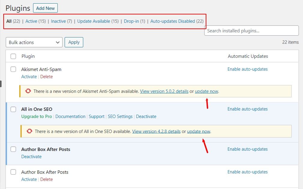Image resolution: width=303 pixels, height=189 pixels.
Task: Check the active Author Box After Posts checkbox
Action: click(x=13, y=149)
